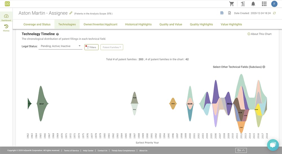Click the yellow stream segment near 2016
The width and height of the screenshot is (282, 154).
point(258,109)
